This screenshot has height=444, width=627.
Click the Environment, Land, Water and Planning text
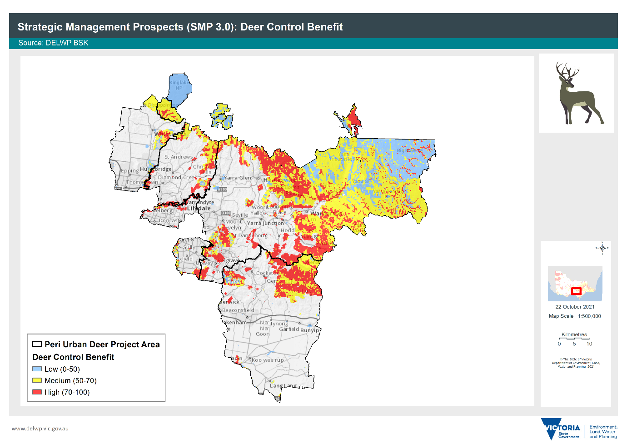point(603,432)
